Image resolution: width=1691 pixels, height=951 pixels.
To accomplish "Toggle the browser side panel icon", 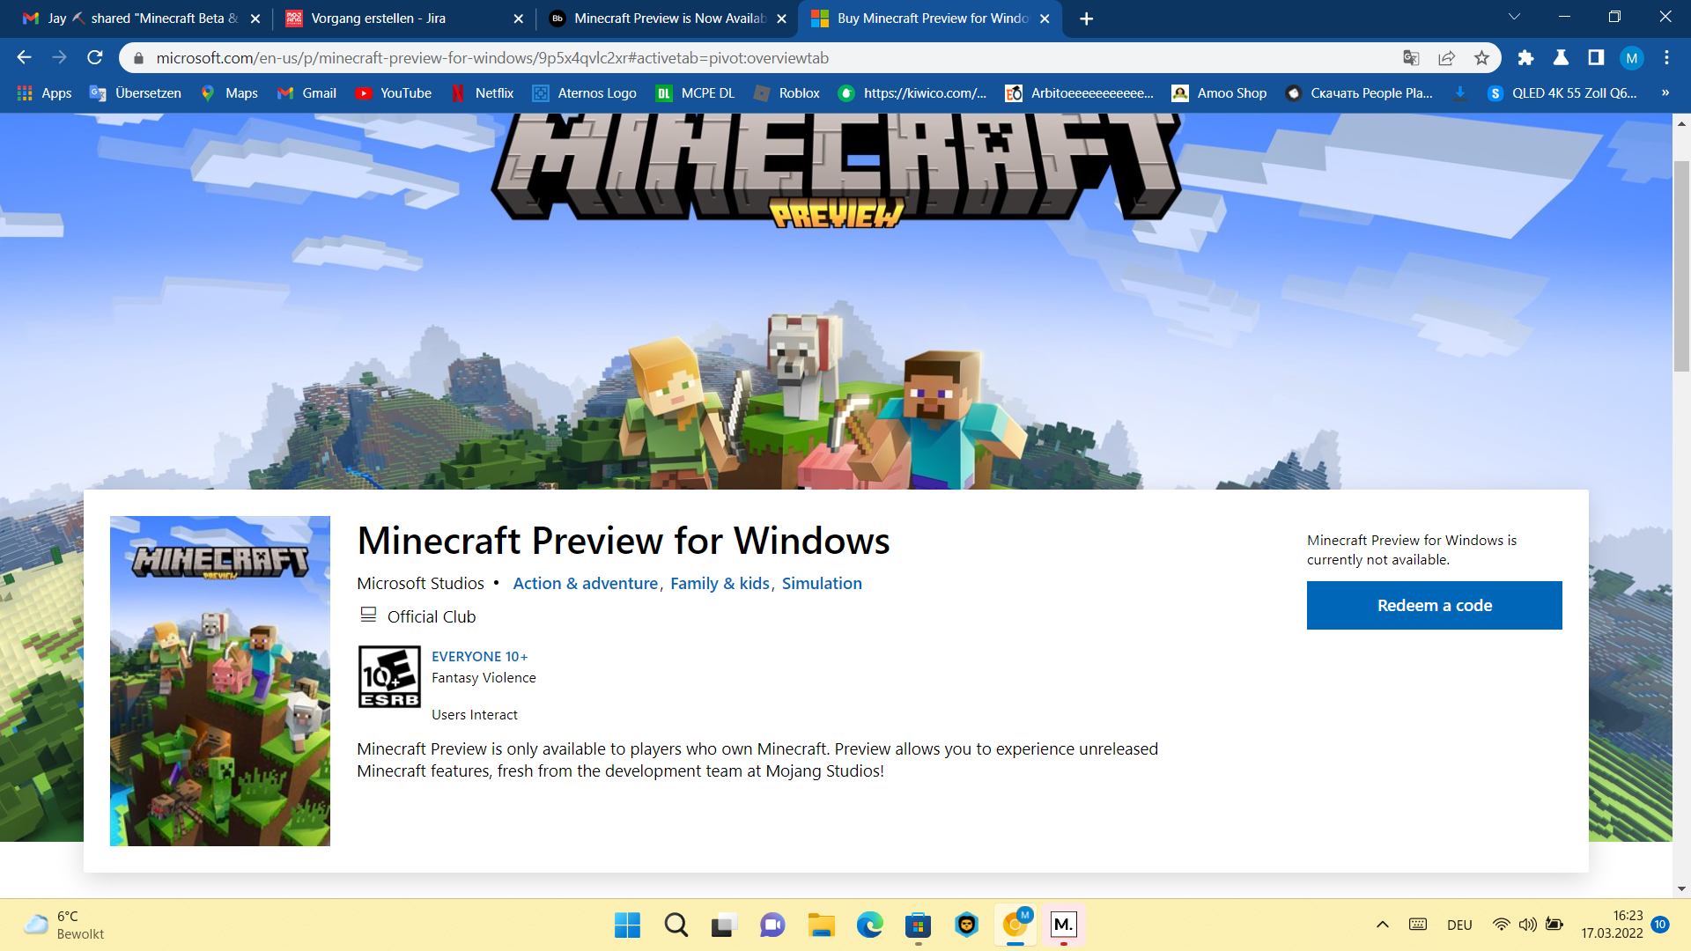I will tap(1596, 58).
